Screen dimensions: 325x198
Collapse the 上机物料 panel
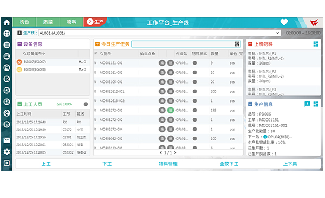coord(250,44)
